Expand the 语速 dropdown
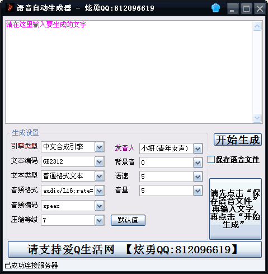 (x=198, y=177)
